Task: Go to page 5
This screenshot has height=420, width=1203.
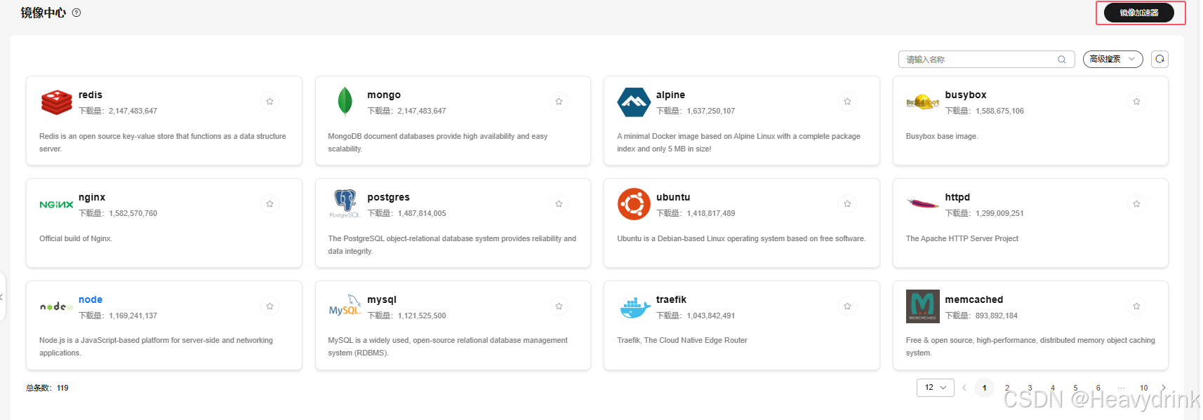Action: (x=1075, y=388)
